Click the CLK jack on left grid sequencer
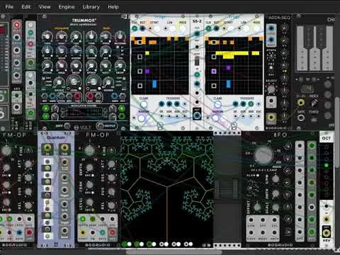 point(135,28)
